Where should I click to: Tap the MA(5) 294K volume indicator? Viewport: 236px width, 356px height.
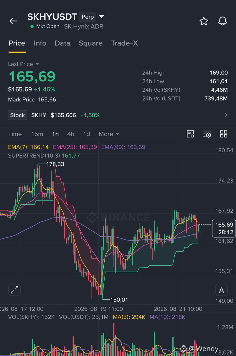[129, 317]
